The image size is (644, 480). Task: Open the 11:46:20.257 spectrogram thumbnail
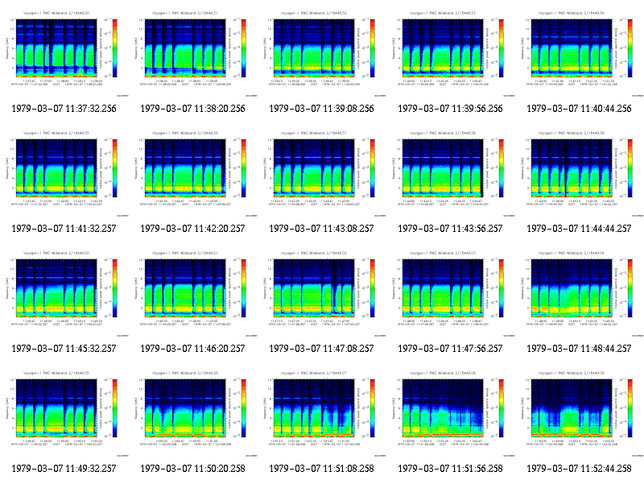point(193,293)
